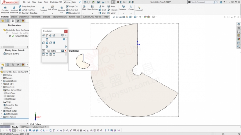The width and height of the screenshot is (241, 135).
Task: Open the Insert menu
Action: point(40,2)
